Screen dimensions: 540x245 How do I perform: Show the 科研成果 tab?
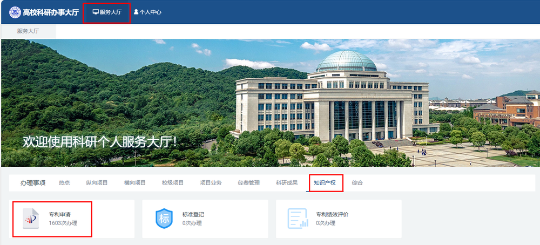[287, 183]
